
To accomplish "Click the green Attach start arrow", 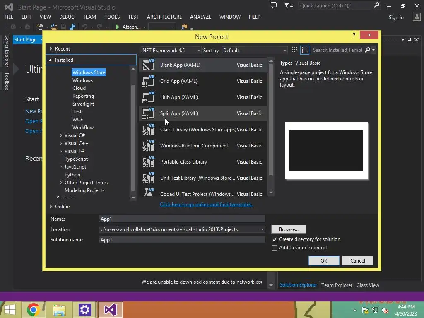I will [117, 27].
